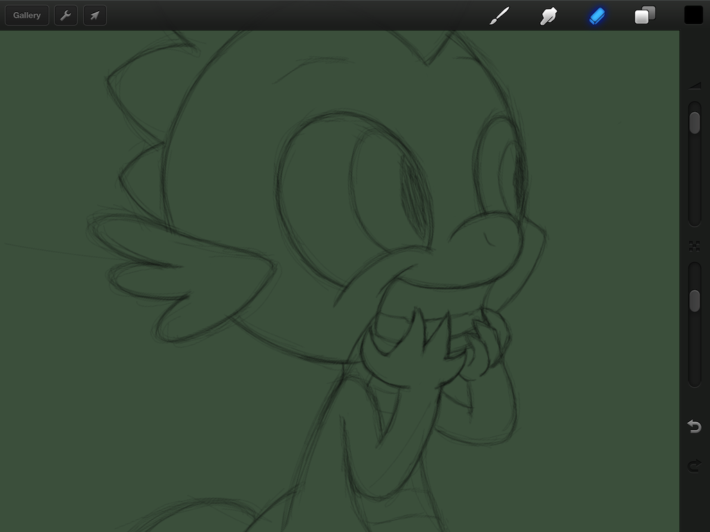
Task: Tap the checkered opacity icon between sliders
Action: tap(694, 246)
